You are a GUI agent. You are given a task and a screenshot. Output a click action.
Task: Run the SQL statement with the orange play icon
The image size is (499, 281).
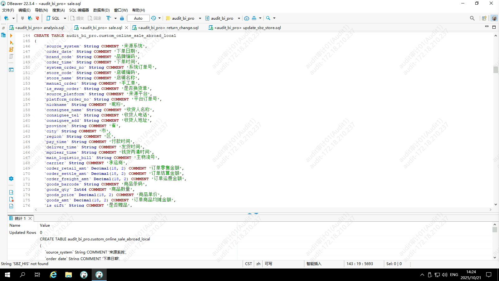tap(11, 36)
